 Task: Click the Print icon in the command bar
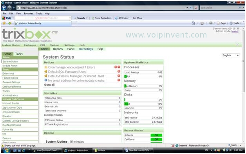211,23
